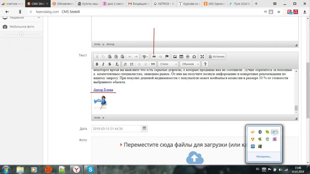Maximize the editor with fullscreen icon
Screen dimensions: 310x174
pyautogui.click(x=202, y=57)
